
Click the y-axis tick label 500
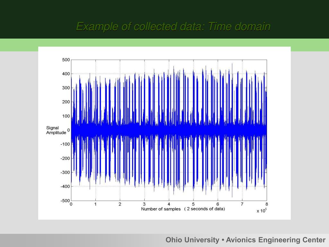click(66, 60)
